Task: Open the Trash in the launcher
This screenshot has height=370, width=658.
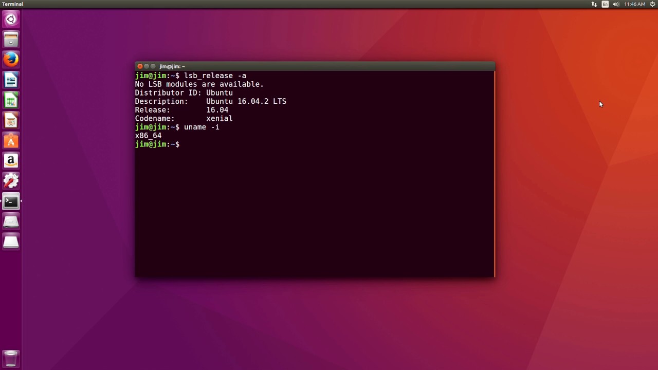Action: pos(11,358)
